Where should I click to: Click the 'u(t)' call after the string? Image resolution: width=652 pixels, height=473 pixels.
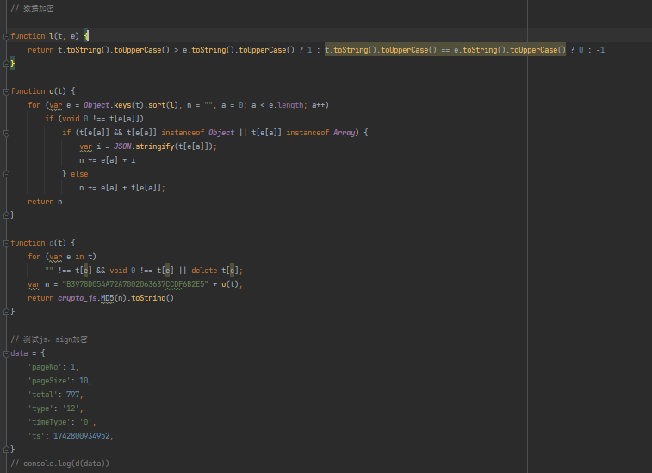coord(229,284)
